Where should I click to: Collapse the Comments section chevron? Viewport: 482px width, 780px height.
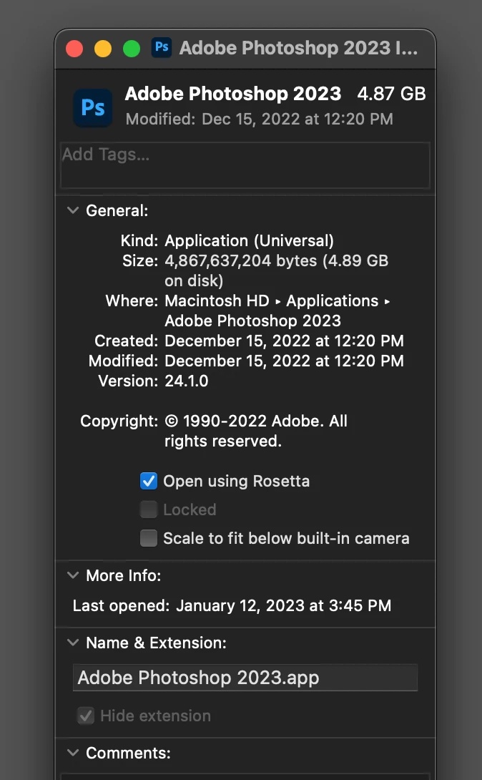coord(73,753)
